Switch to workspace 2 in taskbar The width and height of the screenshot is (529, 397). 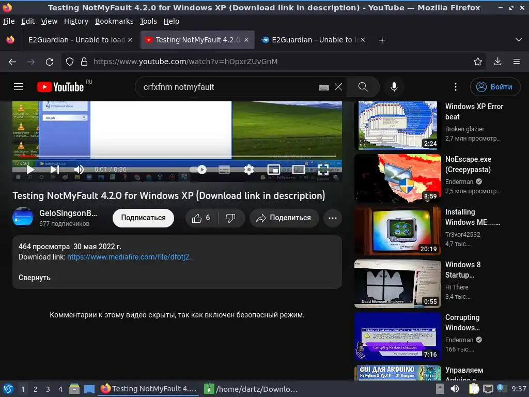point(36,389)
